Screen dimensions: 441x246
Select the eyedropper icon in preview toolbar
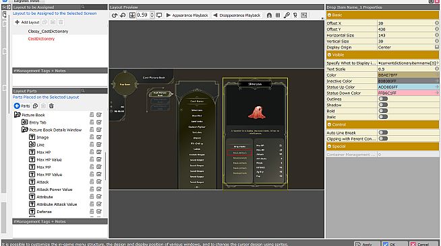[x=287, y=15]
